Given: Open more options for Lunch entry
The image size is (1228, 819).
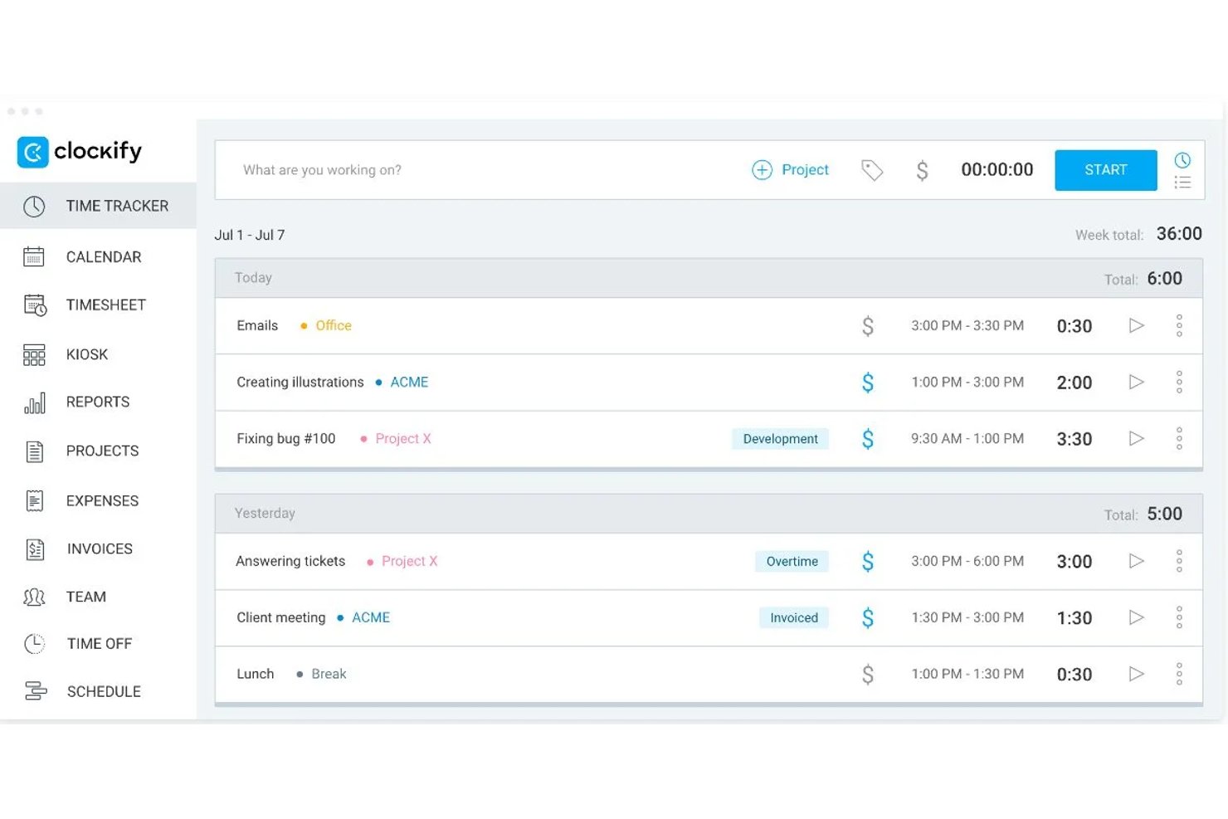Looking at the screenshot, I should [1179, 675].
